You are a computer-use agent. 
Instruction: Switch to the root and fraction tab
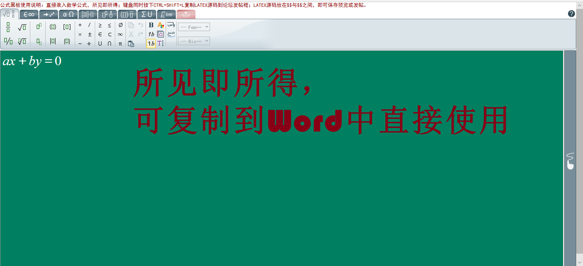point(9,14)
